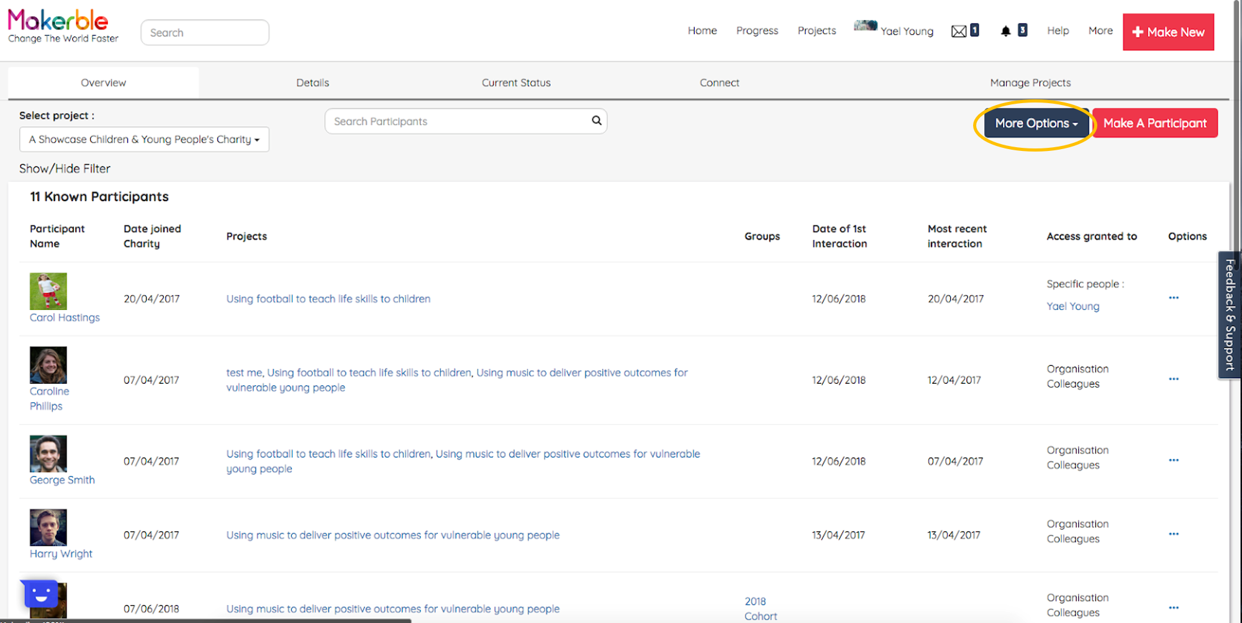The width and height of the screenshot is (1242, 623).
Task: Open the Select project dropdown
Action: click(144, 139)
